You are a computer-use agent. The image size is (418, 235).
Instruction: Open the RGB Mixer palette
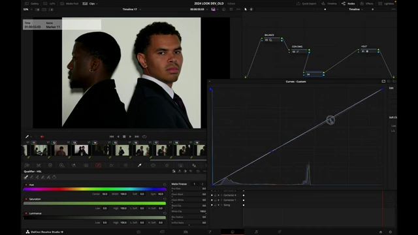click(x=74, y=165)
